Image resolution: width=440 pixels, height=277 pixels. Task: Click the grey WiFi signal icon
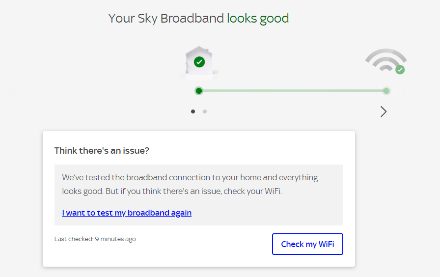pyautogui.click(x=385, y=60)
